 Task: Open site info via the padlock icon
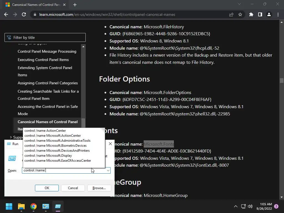(35, 14)
